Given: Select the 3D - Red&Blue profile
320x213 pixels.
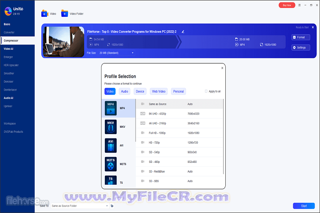Looking at the screenshot, I should click(x=179, y=171).
